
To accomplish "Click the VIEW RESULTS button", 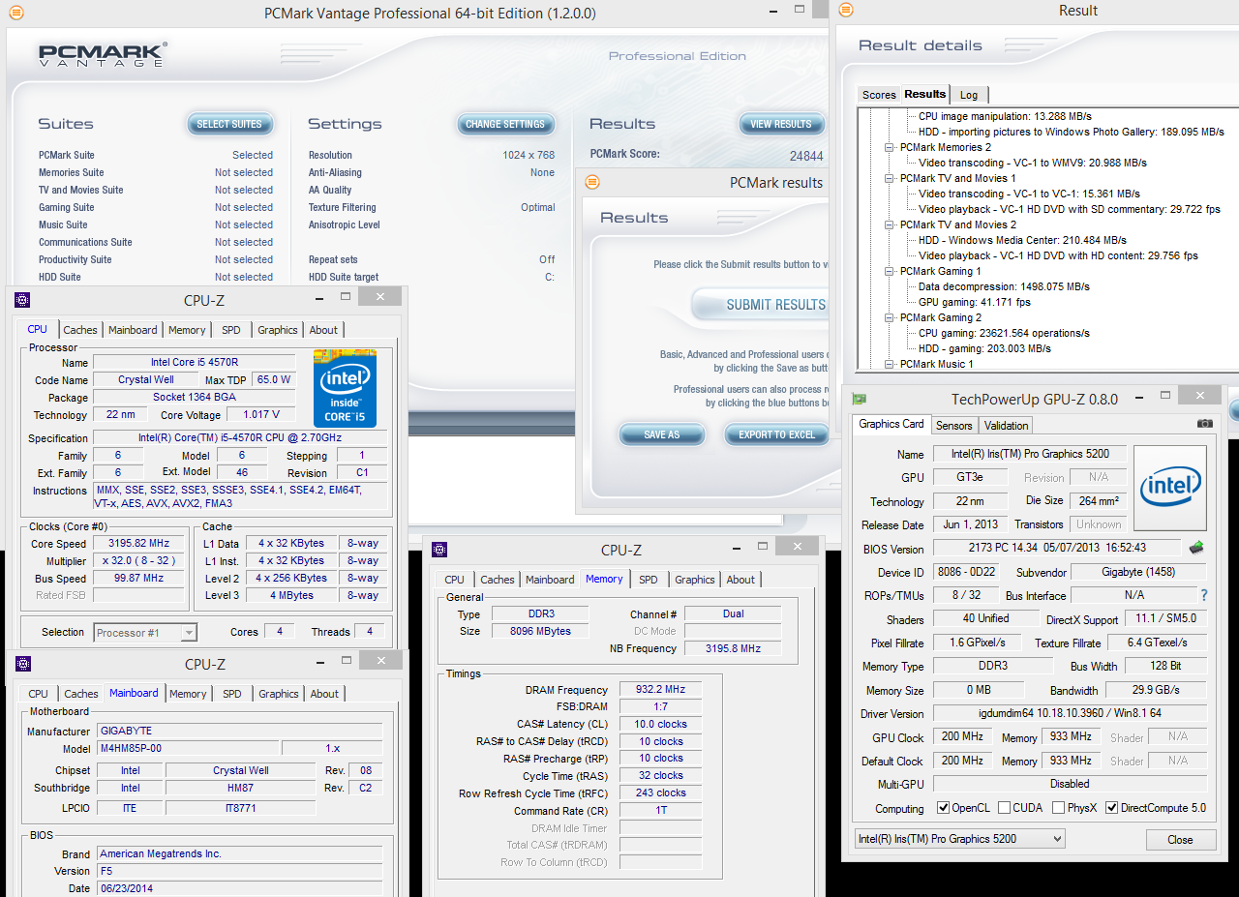I will coord(781,124).
